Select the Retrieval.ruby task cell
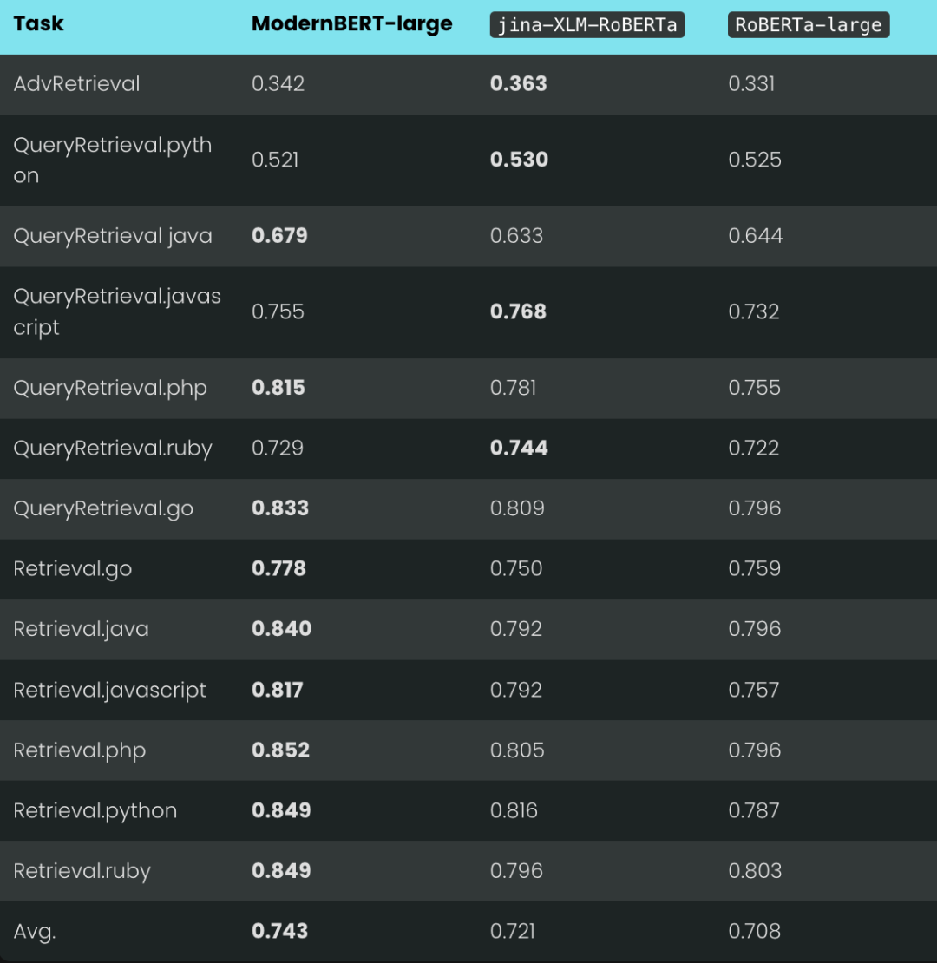937x963 pixels. click(x=82, y=871)
